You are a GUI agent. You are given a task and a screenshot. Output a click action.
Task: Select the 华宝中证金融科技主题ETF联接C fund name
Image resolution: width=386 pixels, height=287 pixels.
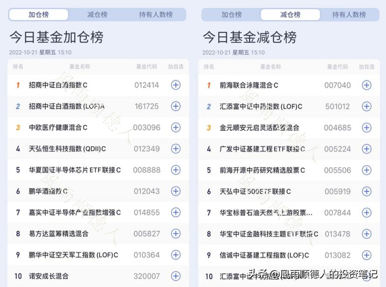[269, 234]
